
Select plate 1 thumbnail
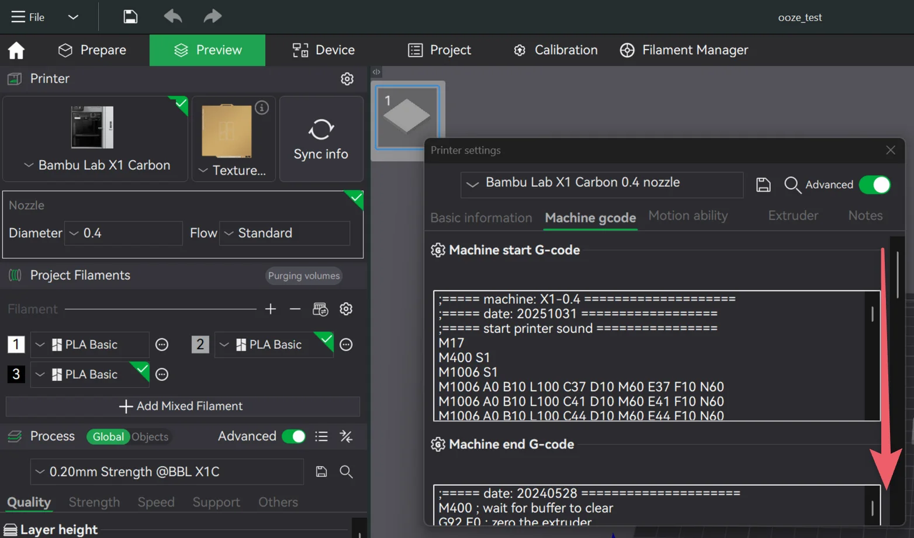[x=407, y=116]
